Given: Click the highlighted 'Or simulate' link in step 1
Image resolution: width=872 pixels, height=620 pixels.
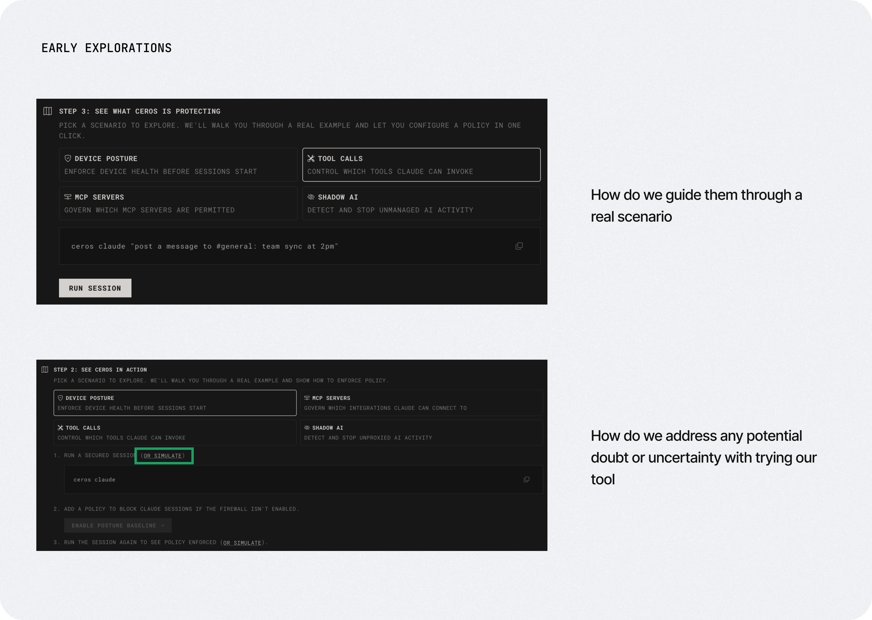Looking at the screenshot, I should (163, 456).
